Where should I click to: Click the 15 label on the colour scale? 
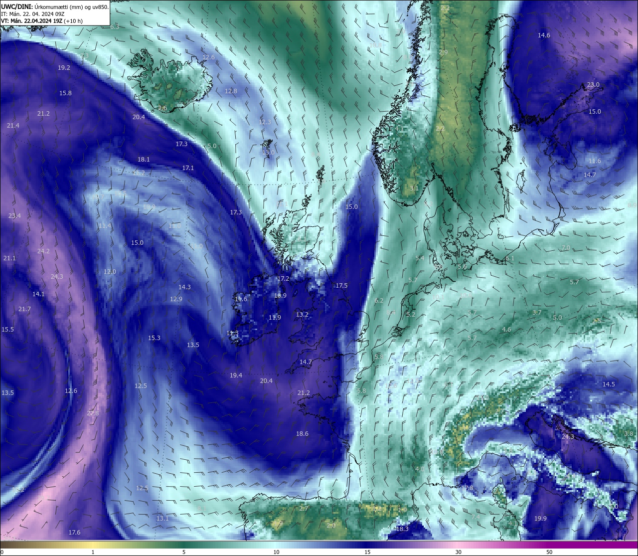367,552
